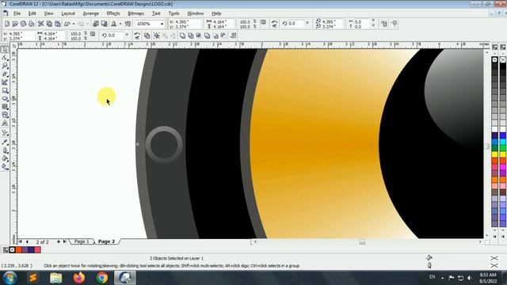
Task: Click the New document icon
Action: click(x=7, y=24)
